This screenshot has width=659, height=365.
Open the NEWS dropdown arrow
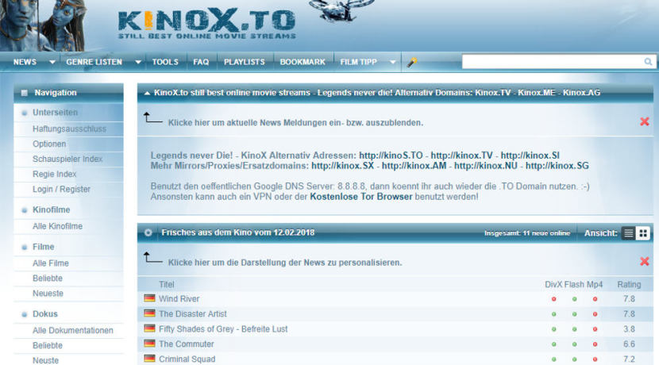pyautogui.click(x=52, y=62)
